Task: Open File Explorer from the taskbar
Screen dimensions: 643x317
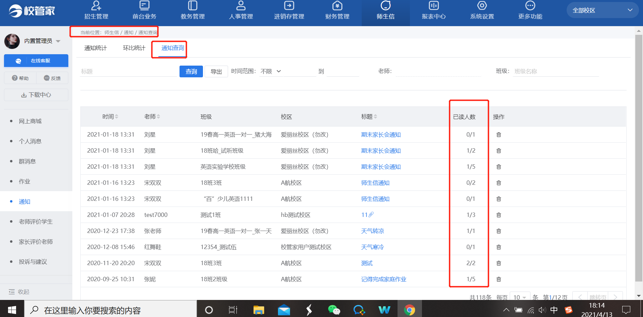Action: pos(259,310)
